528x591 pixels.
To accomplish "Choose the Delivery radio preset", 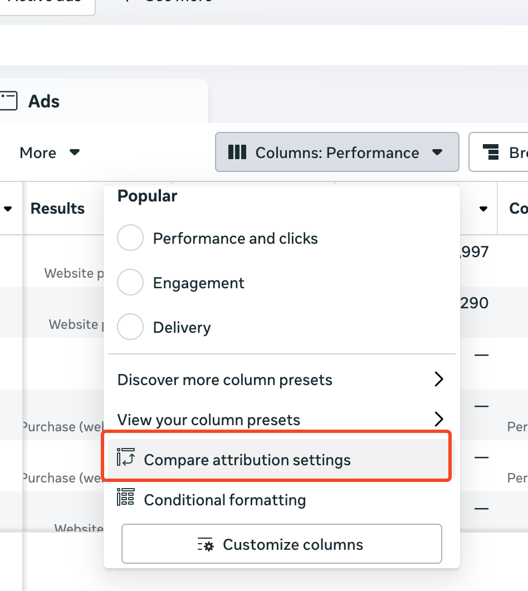I will (x=130, y=327).
